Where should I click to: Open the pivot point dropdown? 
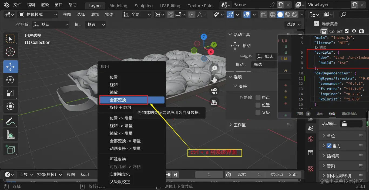point(160,15)
